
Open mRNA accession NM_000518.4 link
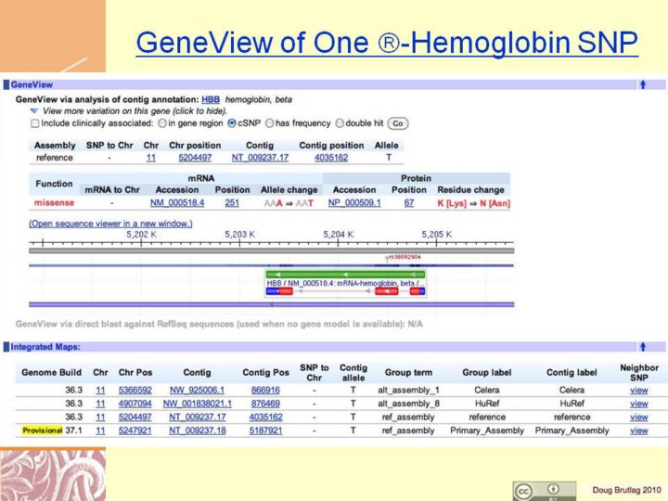click(176, 202)
